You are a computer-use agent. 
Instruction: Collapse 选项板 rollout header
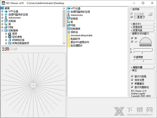coord(142,9)
